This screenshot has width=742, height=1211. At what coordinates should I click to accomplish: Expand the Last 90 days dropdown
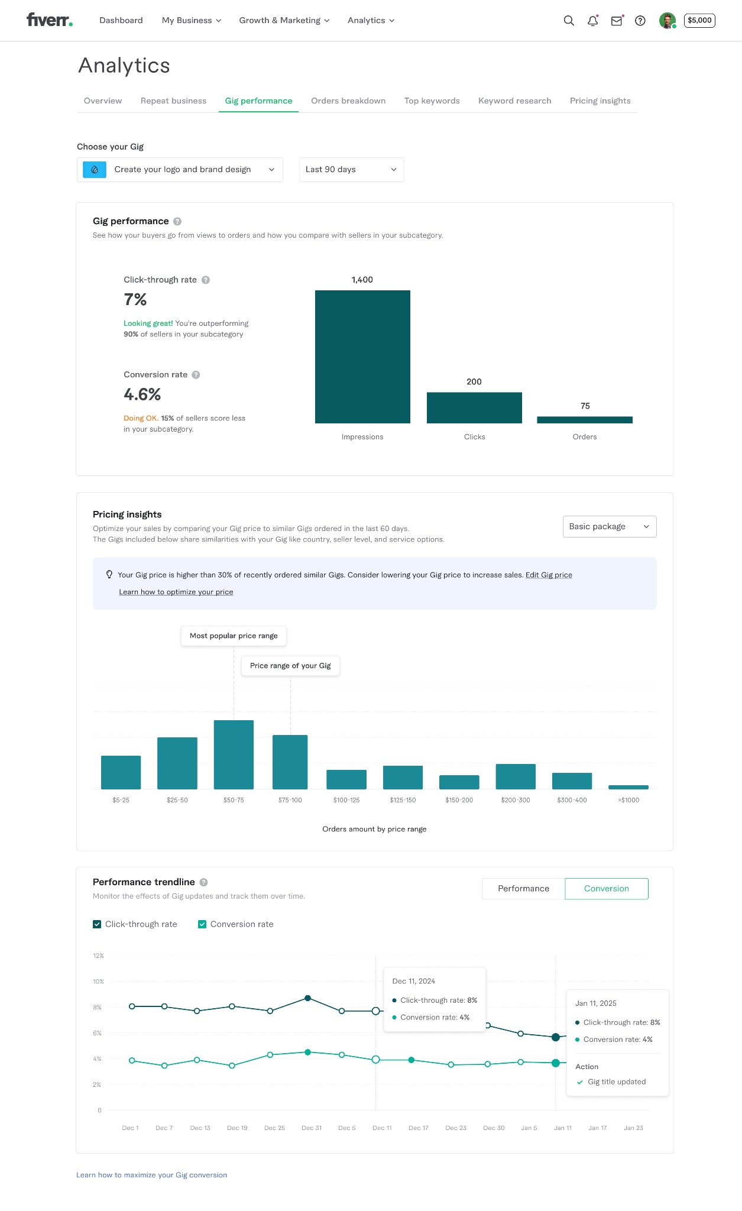point(351,170)
